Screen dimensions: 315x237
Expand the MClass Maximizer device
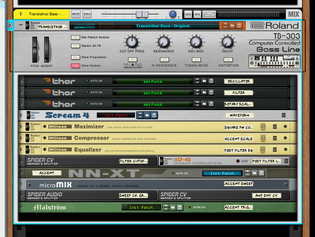(x=21, y=127)
